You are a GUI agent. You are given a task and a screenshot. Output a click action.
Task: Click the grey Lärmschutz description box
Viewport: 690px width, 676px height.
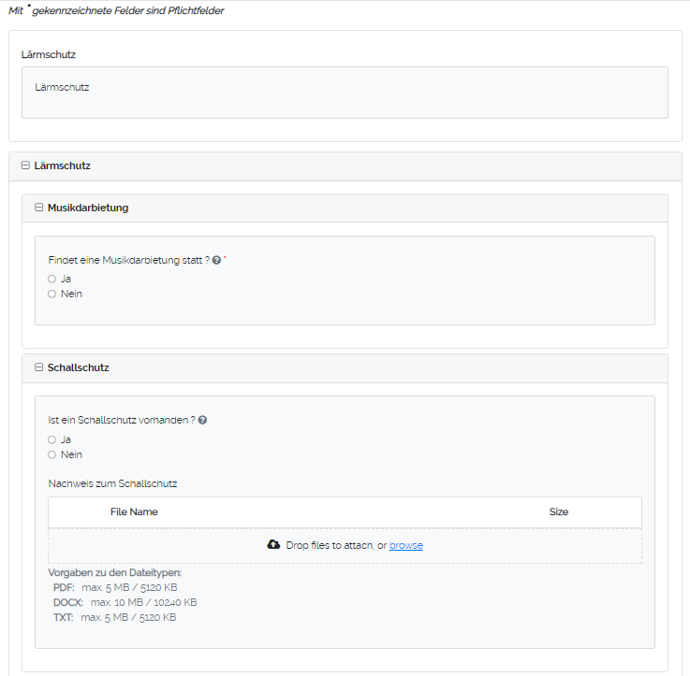click(x=345, y=93)
